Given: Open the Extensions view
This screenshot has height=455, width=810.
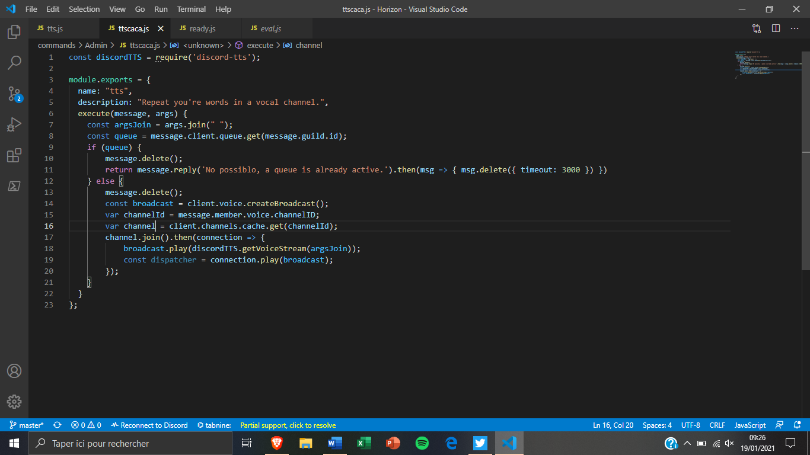Looking at the screenshot, I should coord(14,155).
